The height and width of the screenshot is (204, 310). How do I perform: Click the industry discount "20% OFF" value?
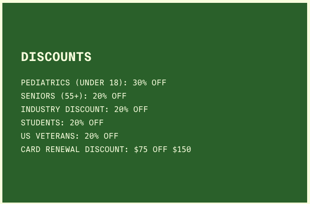coord(131,109)
